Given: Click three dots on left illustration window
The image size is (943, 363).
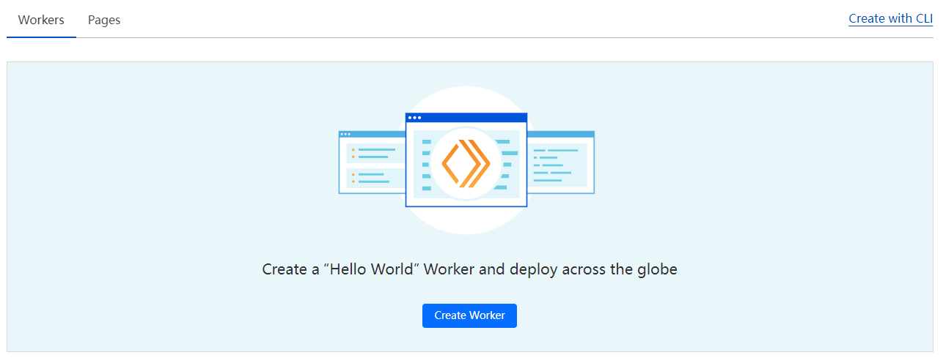Looking at the screenshot, I should pyautogui.click(x=345, y=134).
